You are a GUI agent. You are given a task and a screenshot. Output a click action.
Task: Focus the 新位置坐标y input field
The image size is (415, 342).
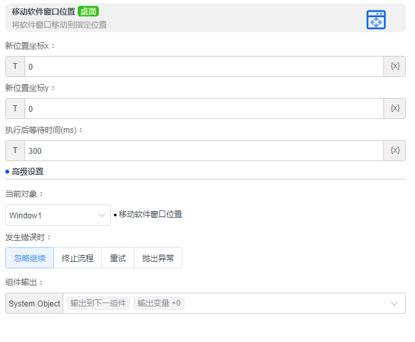coord(204,109)
